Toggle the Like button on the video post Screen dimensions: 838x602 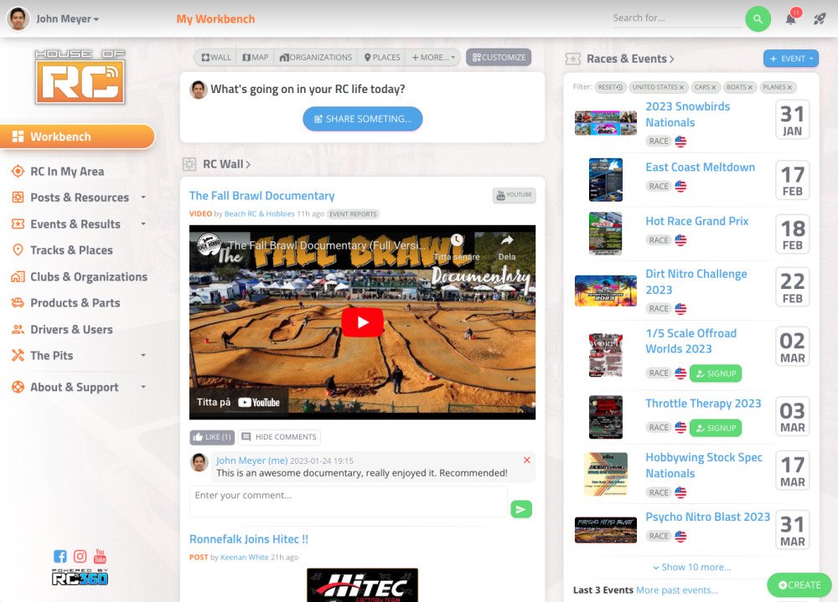pyautogui.click(x=211, y=437)
